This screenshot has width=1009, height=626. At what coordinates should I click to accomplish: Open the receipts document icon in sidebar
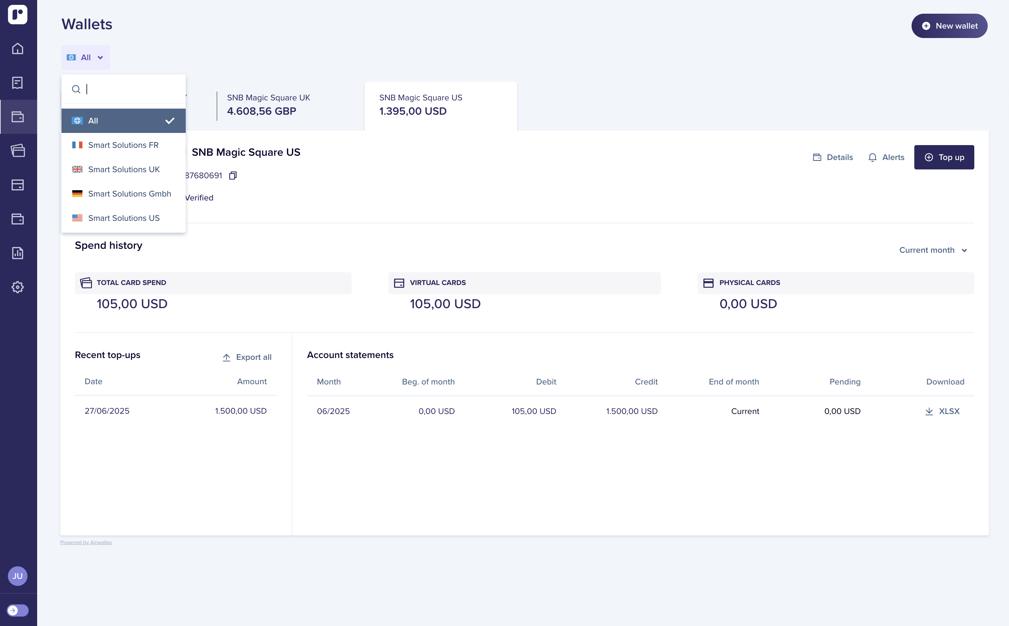click(x=17, y=83)
